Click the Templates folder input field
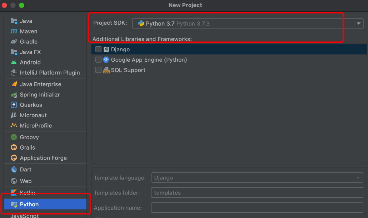368x218 pixels. (257, 192)
